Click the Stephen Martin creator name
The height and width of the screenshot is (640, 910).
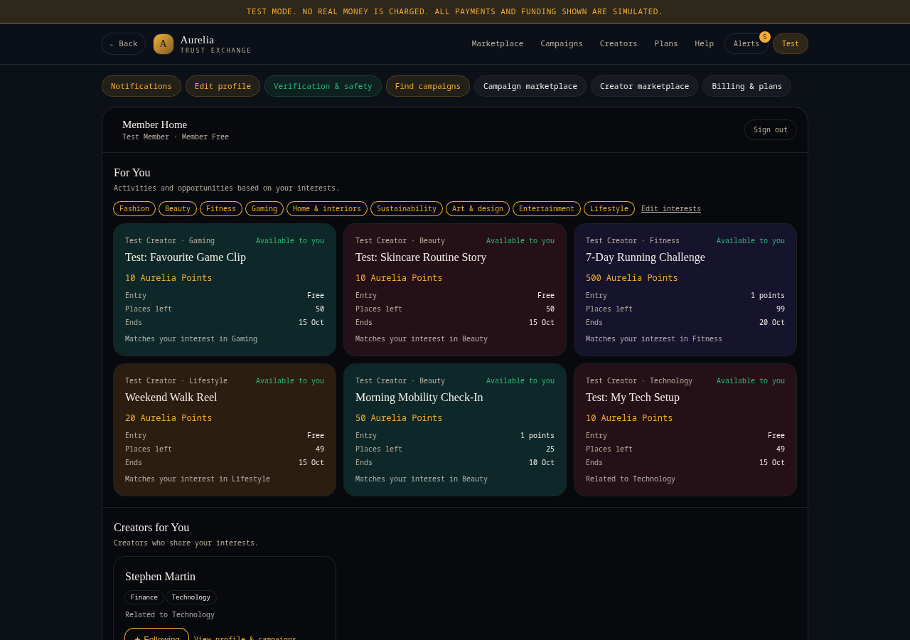point(160,577)
